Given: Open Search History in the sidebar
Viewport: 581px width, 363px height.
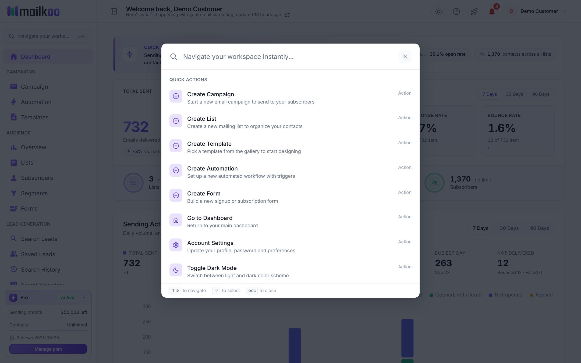Looking at the screenshot, I should click(48, 269).
